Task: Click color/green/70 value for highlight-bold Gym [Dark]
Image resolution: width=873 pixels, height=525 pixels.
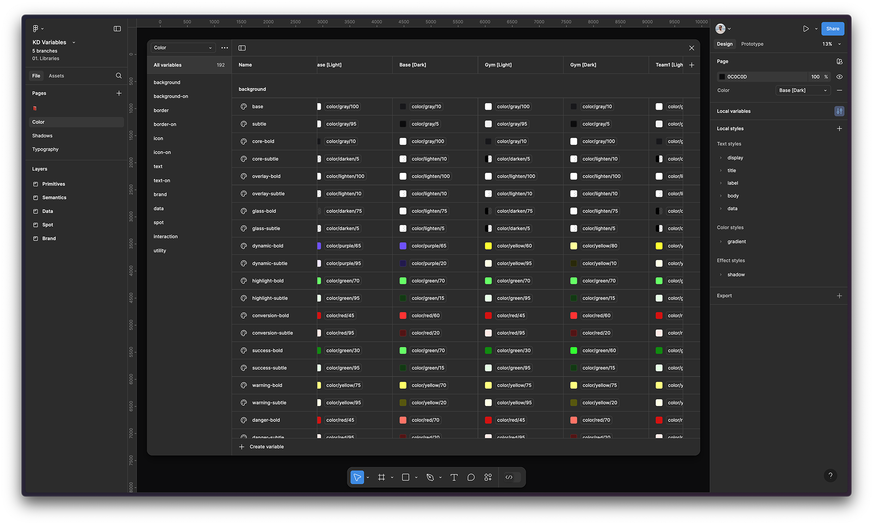Action: pos(599,281)
